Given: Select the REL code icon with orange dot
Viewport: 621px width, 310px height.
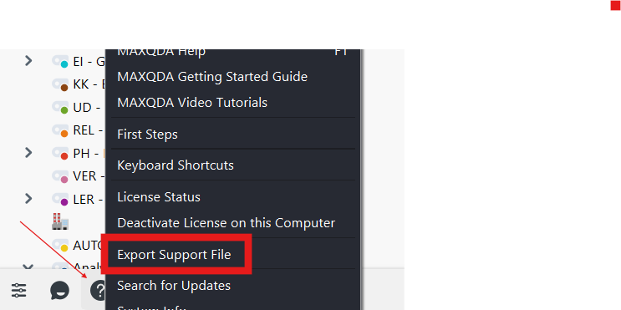Looking at the screenshot, I should (x=60, y=130).
